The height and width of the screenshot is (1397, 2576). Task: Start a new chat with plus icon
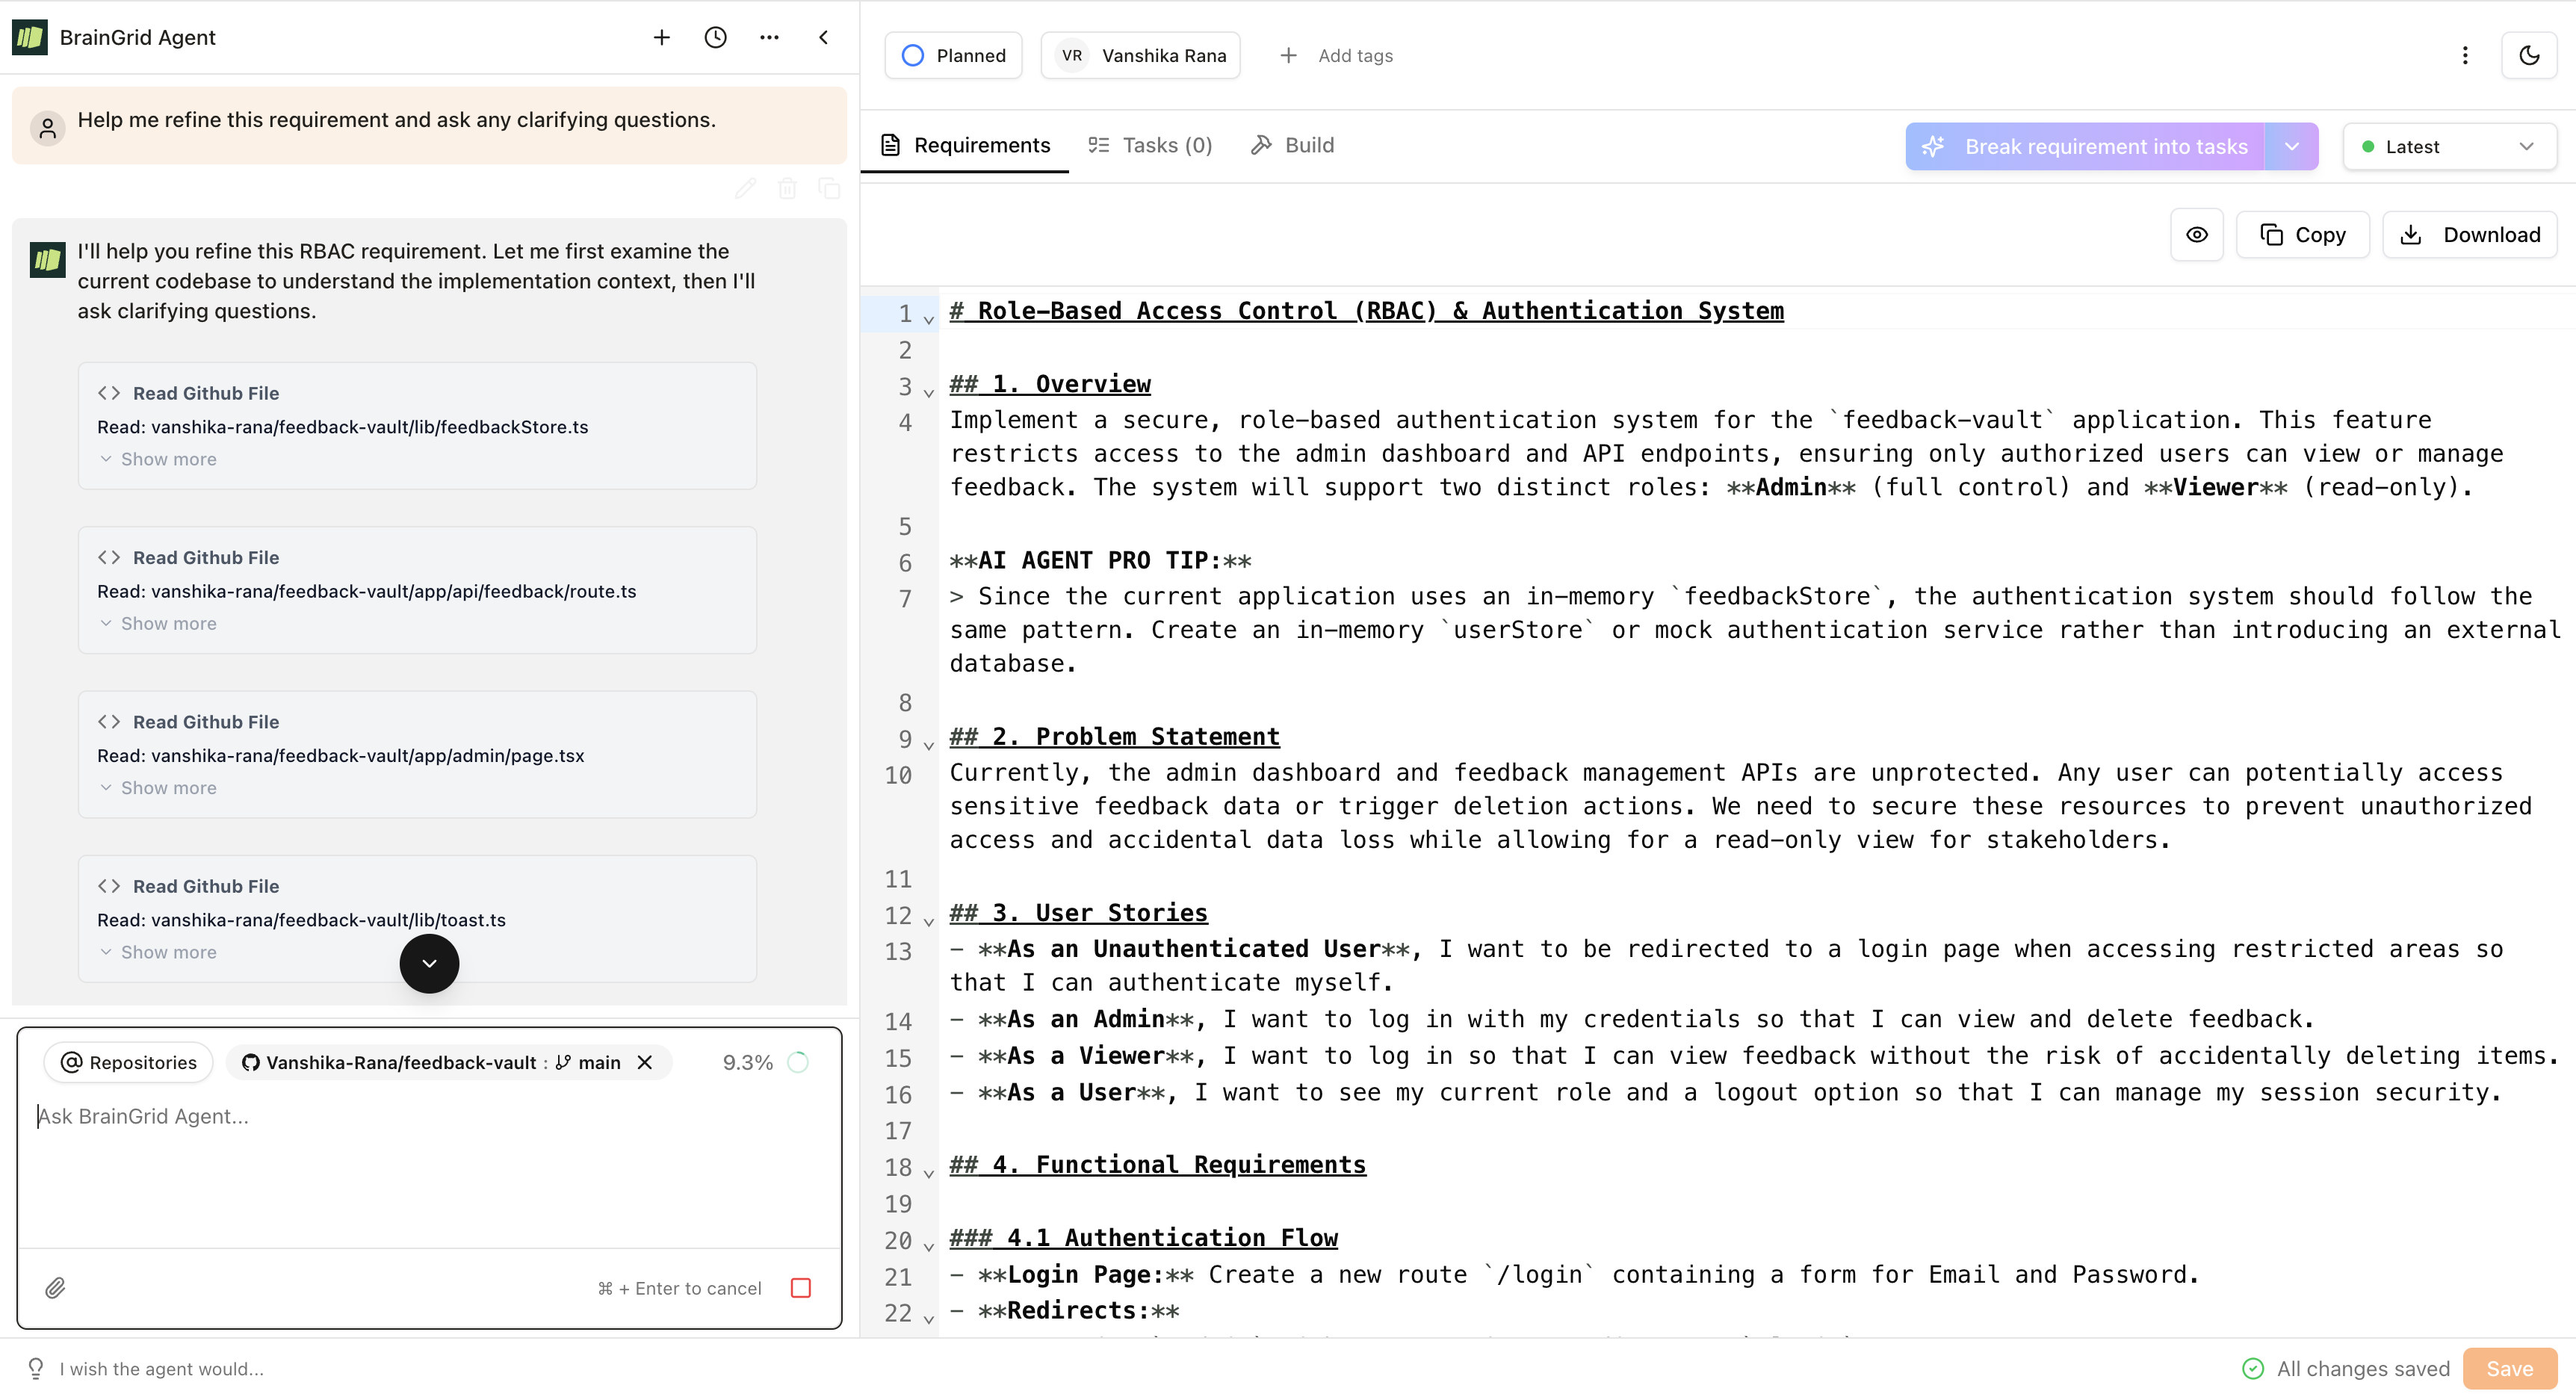(x=661, y=37)
